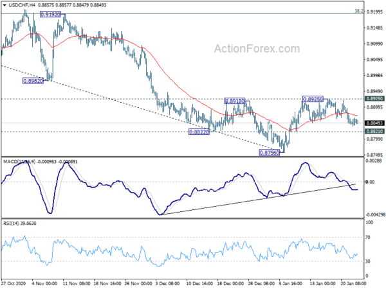This screenshot has width=386, height=289.
Task: Click the 0.89180 price label
Action: 235,101
